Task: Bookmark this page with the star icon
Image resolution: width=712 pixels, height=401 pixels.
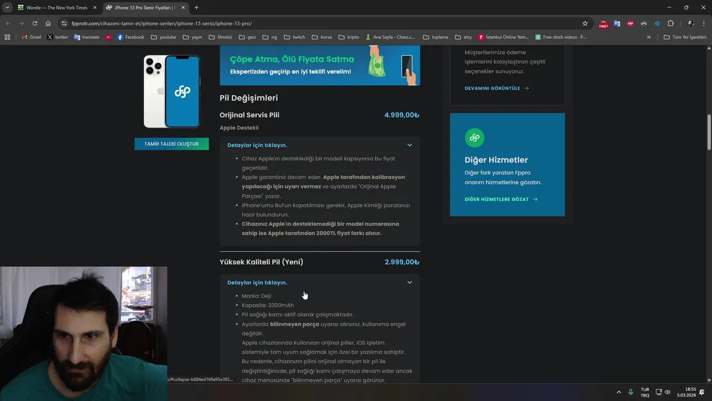Action: [585, 23]
